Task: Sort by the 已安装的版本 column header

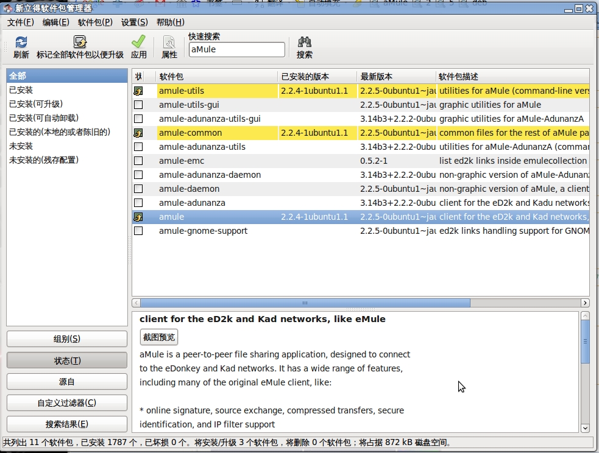Action: (x=317, y=77)
